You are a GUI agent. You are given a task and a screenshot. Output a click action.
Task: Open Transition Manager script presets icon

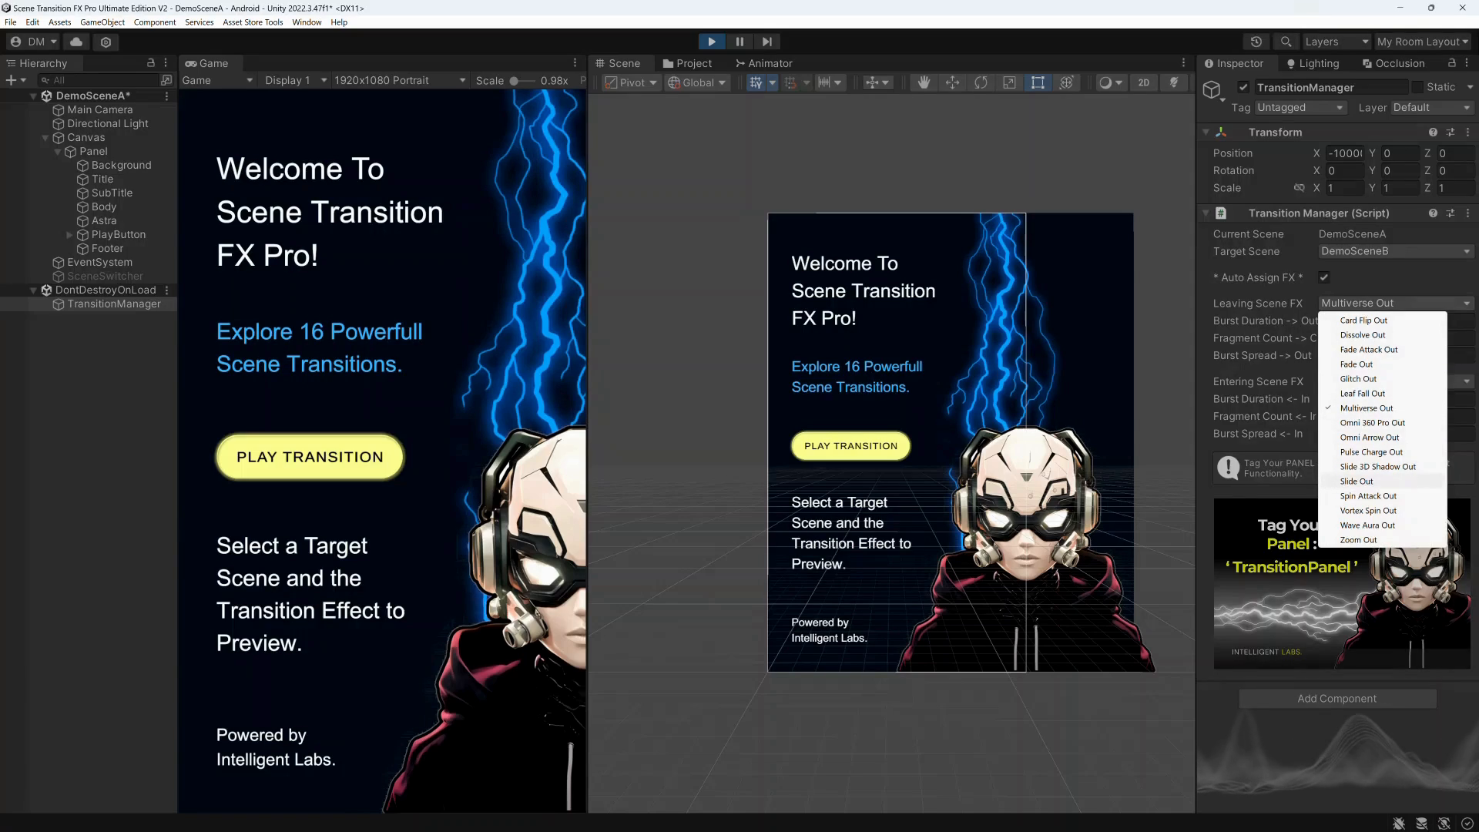1450,213
